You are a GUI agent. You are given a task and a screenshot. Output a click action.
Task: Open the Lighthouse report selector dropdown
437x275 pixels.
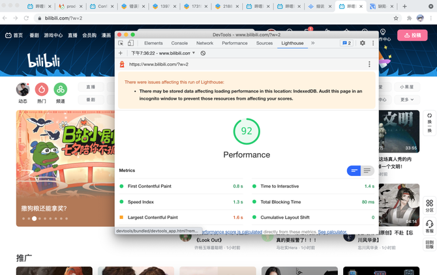tap(163, 53)
